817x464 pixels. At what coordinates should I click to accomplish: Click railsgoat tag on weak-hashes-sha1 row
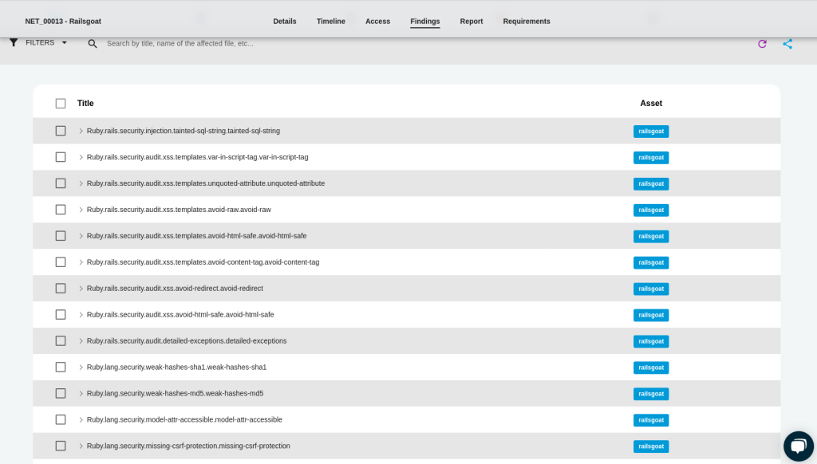[651, 368]
